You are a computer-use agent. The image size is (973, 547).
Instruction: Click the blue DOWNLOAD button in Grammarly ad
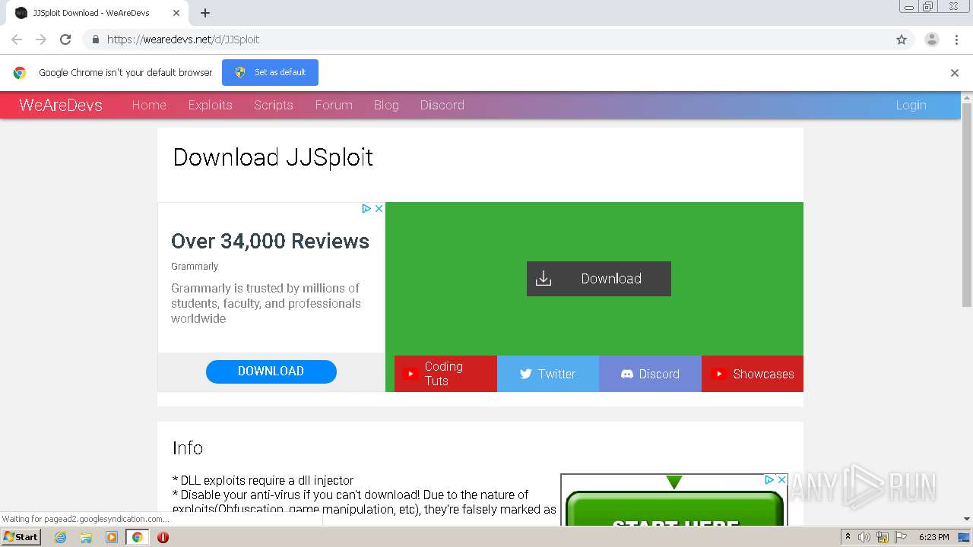point(271,372)
